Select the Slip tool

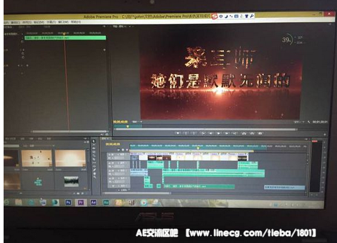94,163
